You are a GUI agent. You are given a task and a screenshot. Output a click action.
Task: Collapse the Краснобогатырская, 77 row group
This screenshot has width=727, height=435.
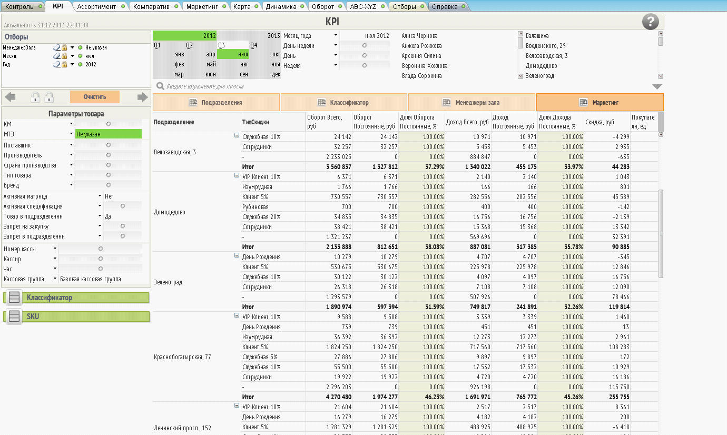tap(237, 316)
